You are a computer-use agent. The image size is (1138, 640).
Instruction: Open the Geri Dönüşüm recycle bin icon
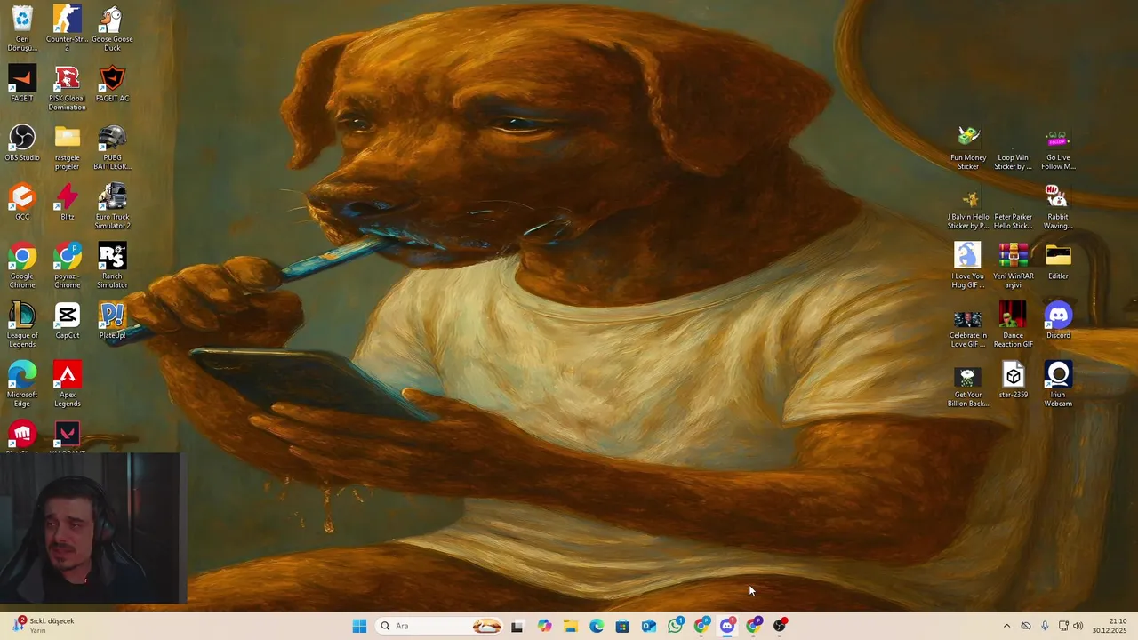(22, 28)
